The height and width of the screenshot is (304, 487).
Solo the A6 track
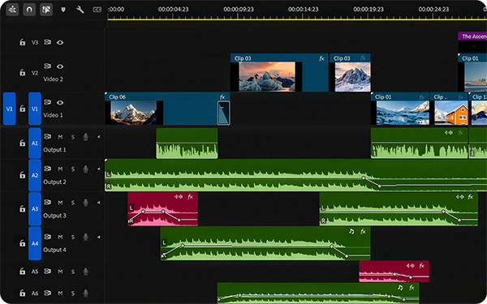73,293
